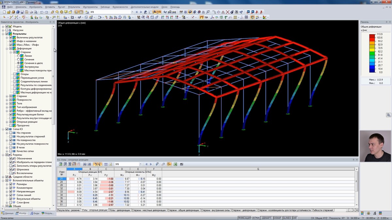392x220 pixels.
Task: Open the 'Расчет' menu
Action: 61,7
